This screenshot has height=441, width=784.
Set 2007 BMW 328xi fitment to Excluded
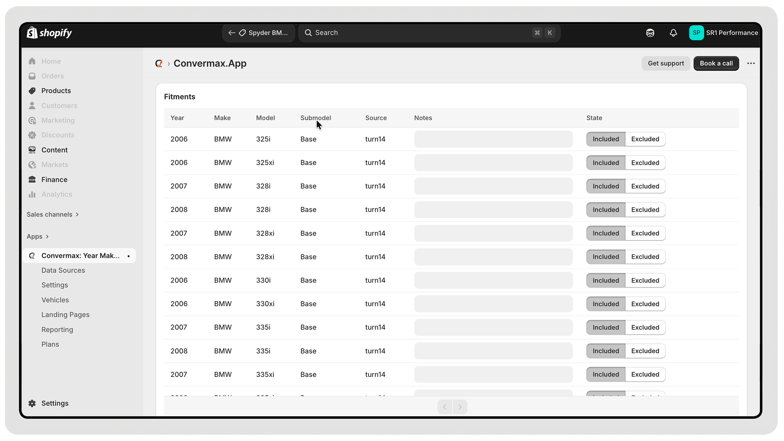coord(645,233)
